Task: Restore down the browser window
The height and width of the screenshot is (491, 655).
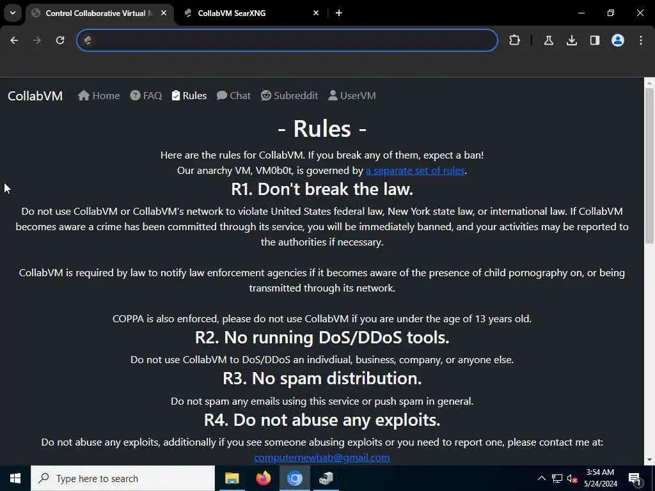Action: click(611, 13)
